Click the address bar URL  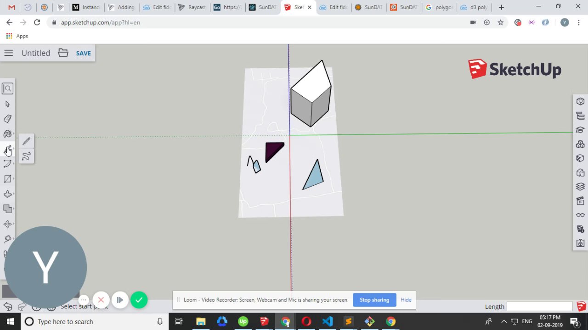(x=101, y=22)
